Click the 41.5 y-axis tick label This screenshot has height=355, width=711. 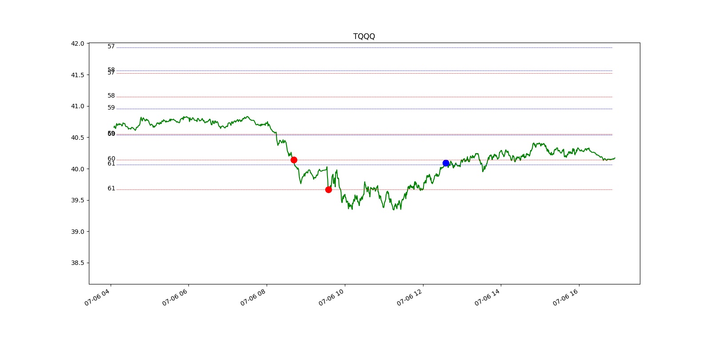coord(77,75)
